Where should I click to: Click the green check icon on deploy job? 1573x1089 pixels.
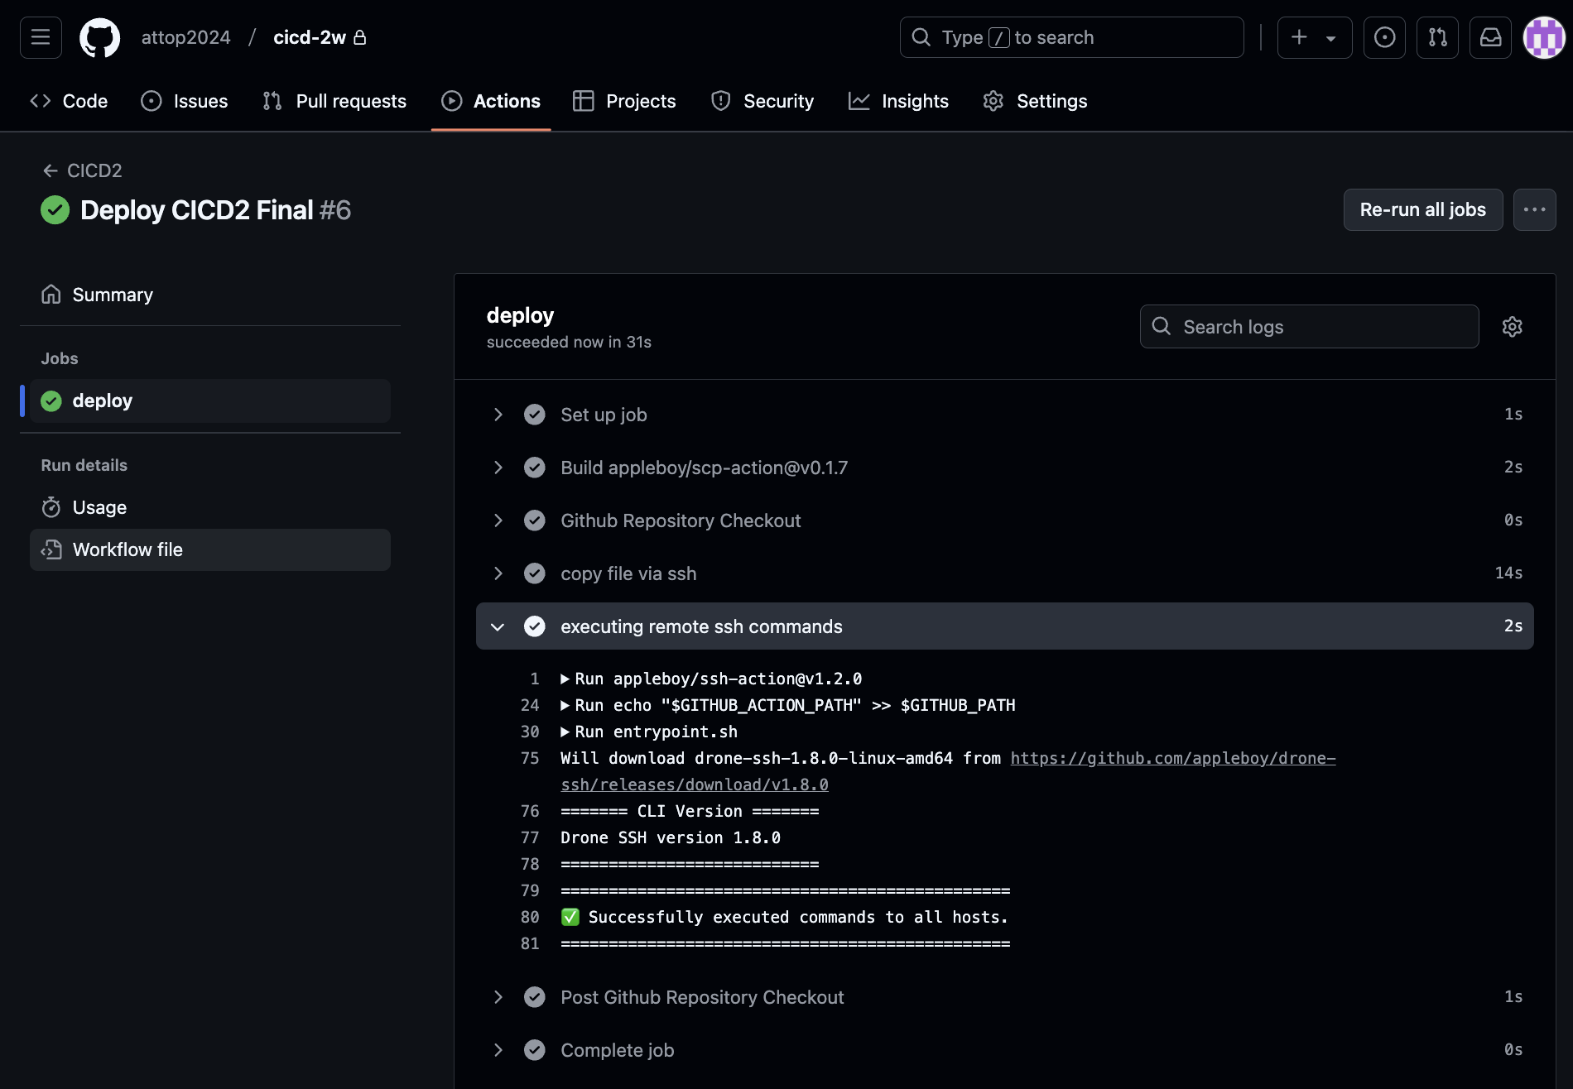coord(51,401)
